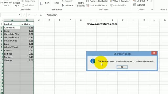Open the Get External Data dropdown
Viewport: 168px width, 94px height.
point(6,4)
